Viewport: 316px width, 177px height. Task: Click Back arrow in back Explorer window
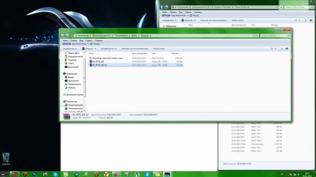(x=162, y=7)
